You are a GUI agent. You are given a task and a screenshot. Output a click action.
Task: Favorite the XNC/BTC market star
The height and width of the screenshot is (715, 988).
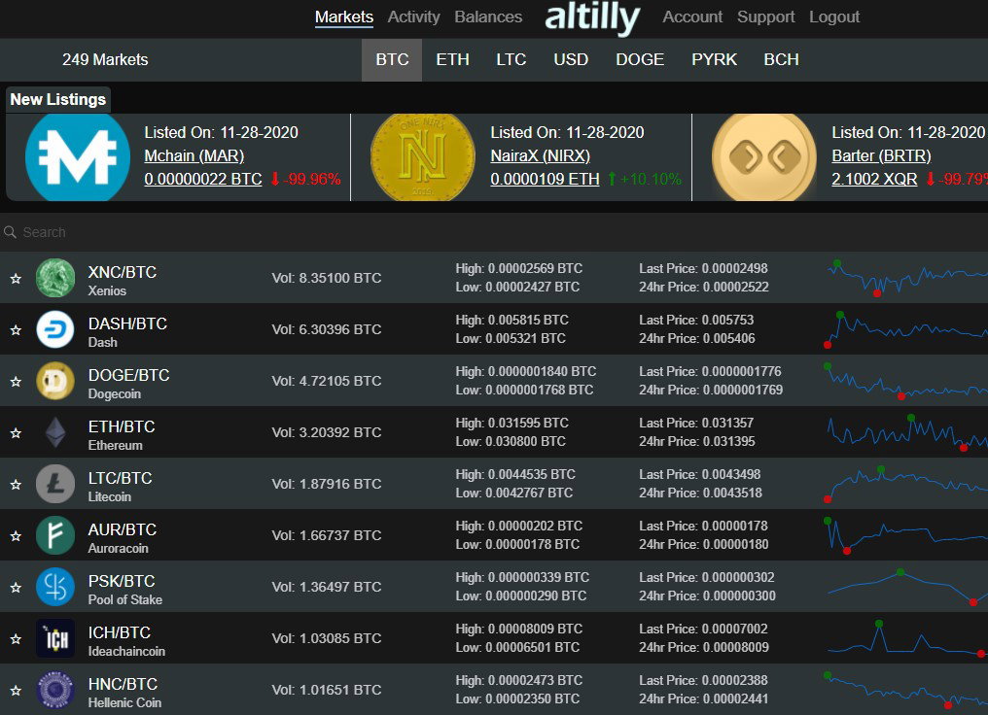pyautogui.click(x=16, y=278)
